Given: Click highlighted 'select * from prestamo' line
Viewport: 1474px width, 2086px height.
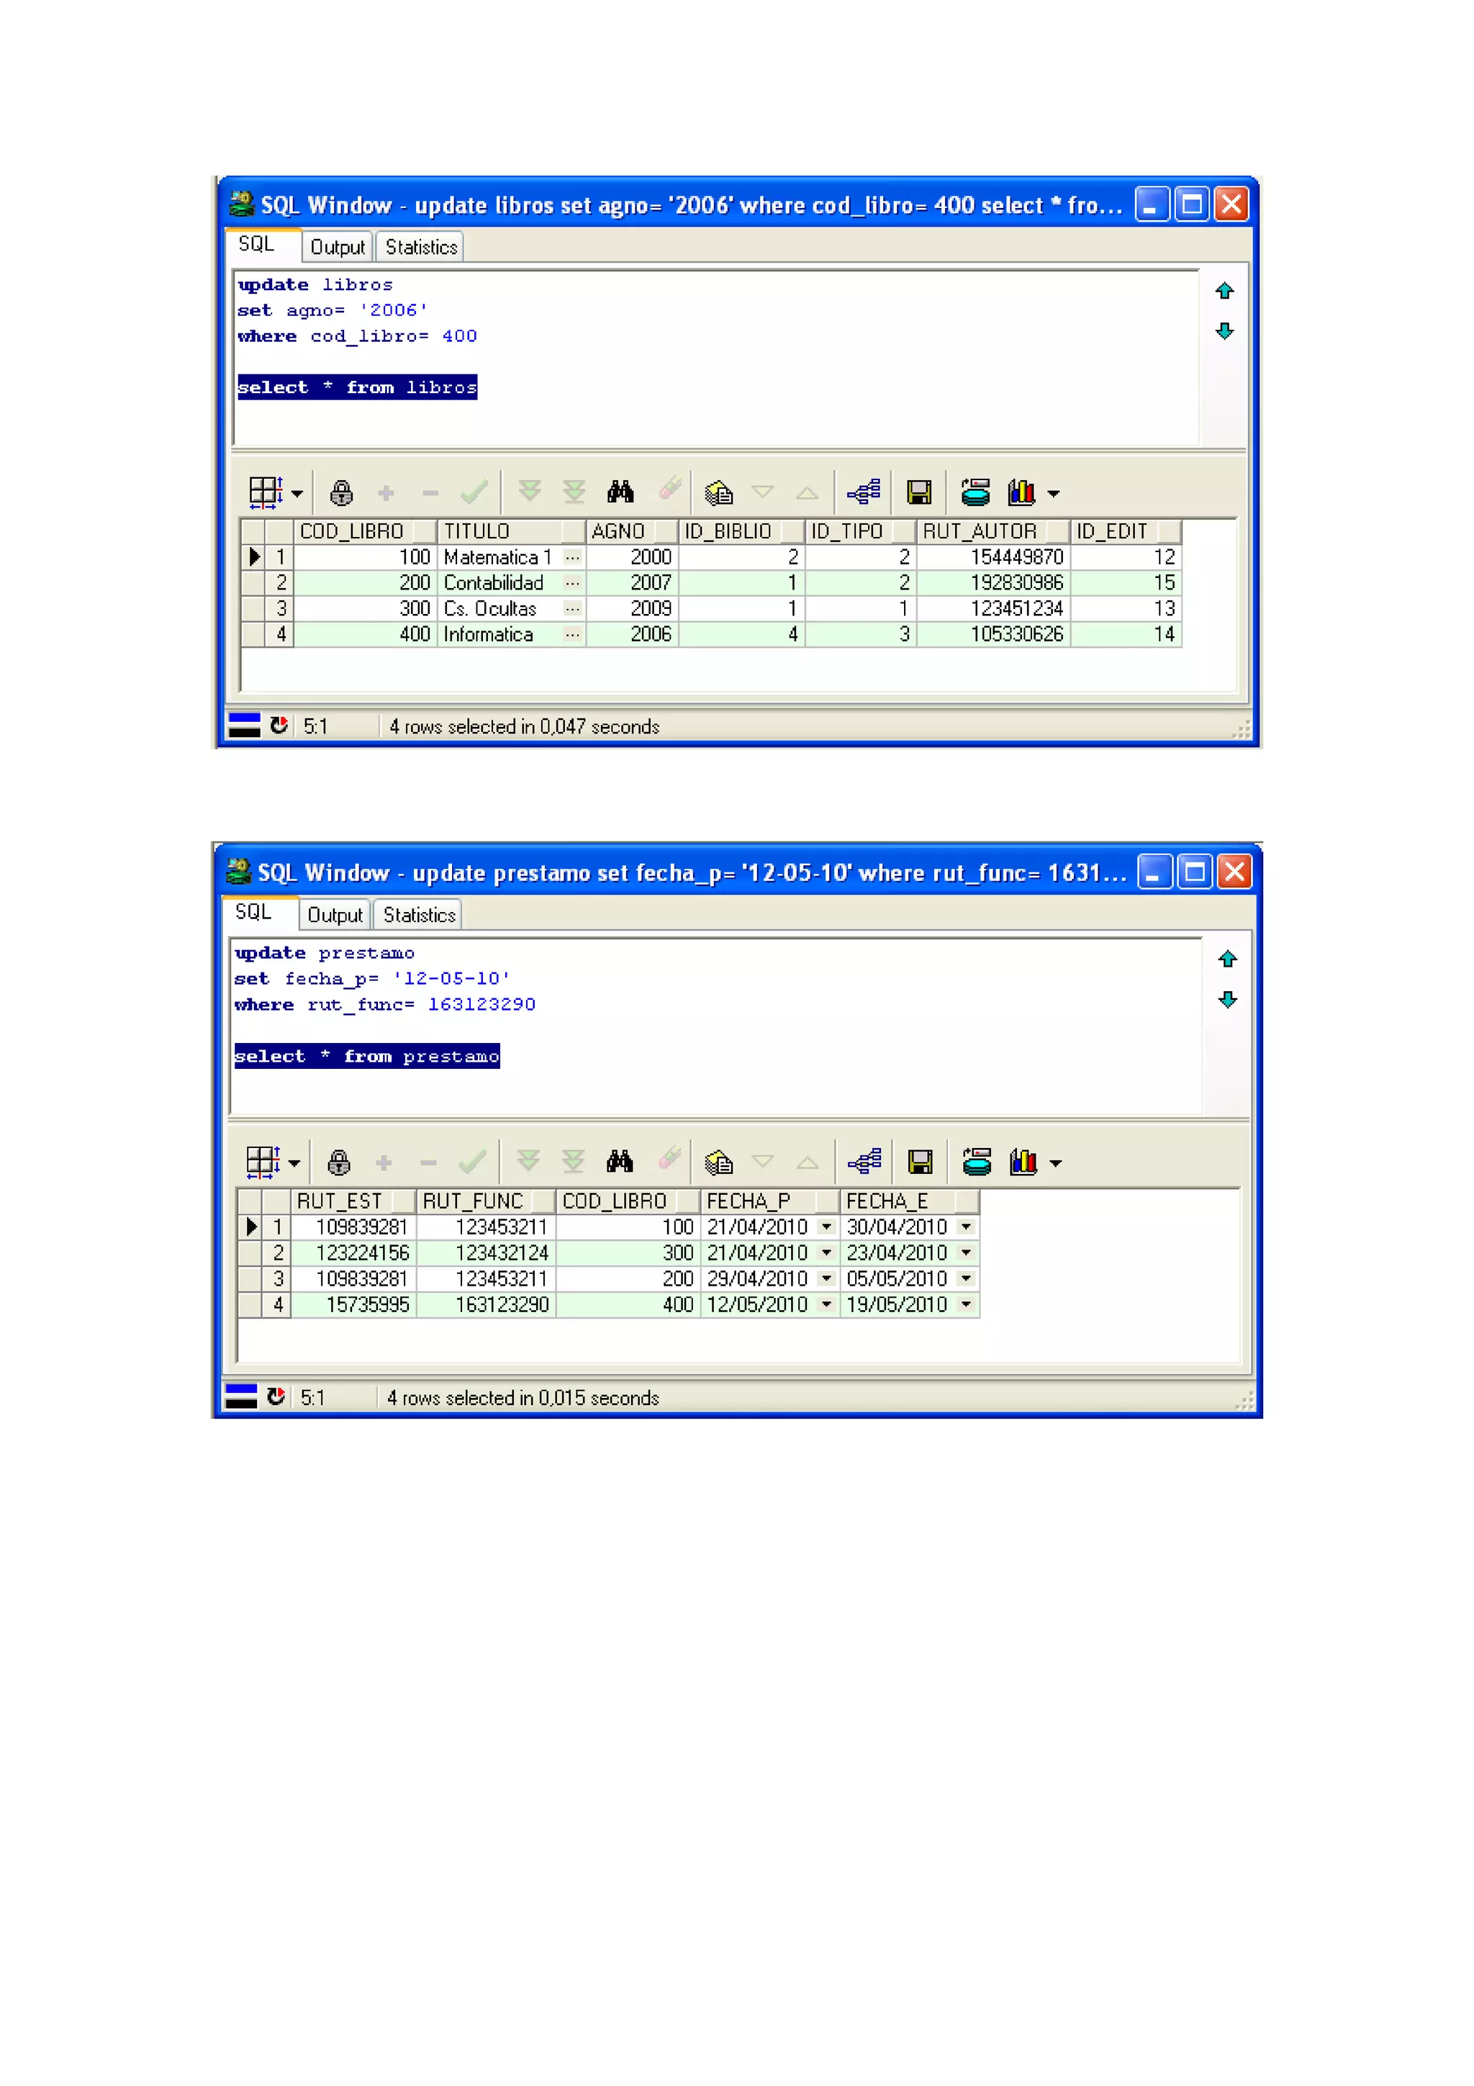Looking at the screenshot, I should (367, 1056).
